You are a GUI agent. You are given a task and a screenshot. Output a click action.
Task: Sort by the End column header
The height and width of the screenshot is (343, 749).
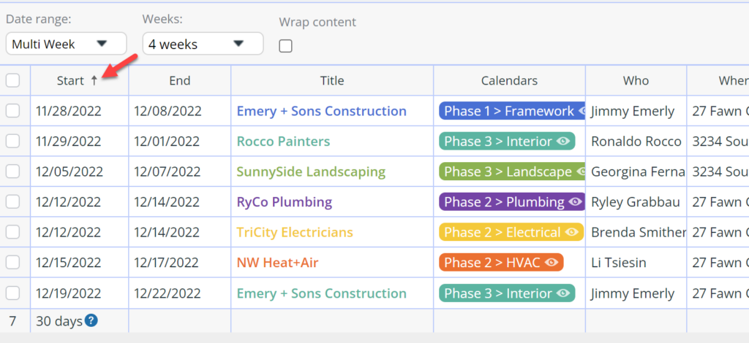coord(180,80)
